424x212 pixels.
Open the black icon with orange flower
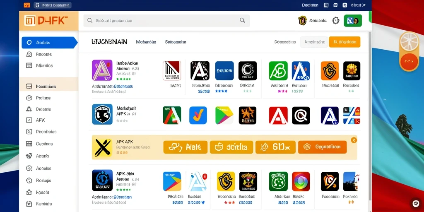pos(352,70)
